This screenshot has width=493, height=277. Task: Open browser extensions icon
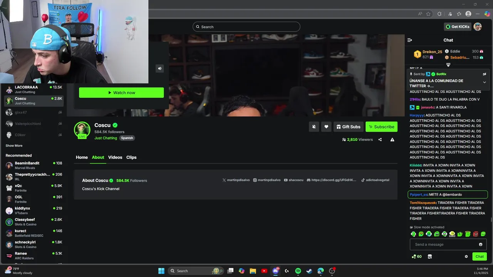439,14
